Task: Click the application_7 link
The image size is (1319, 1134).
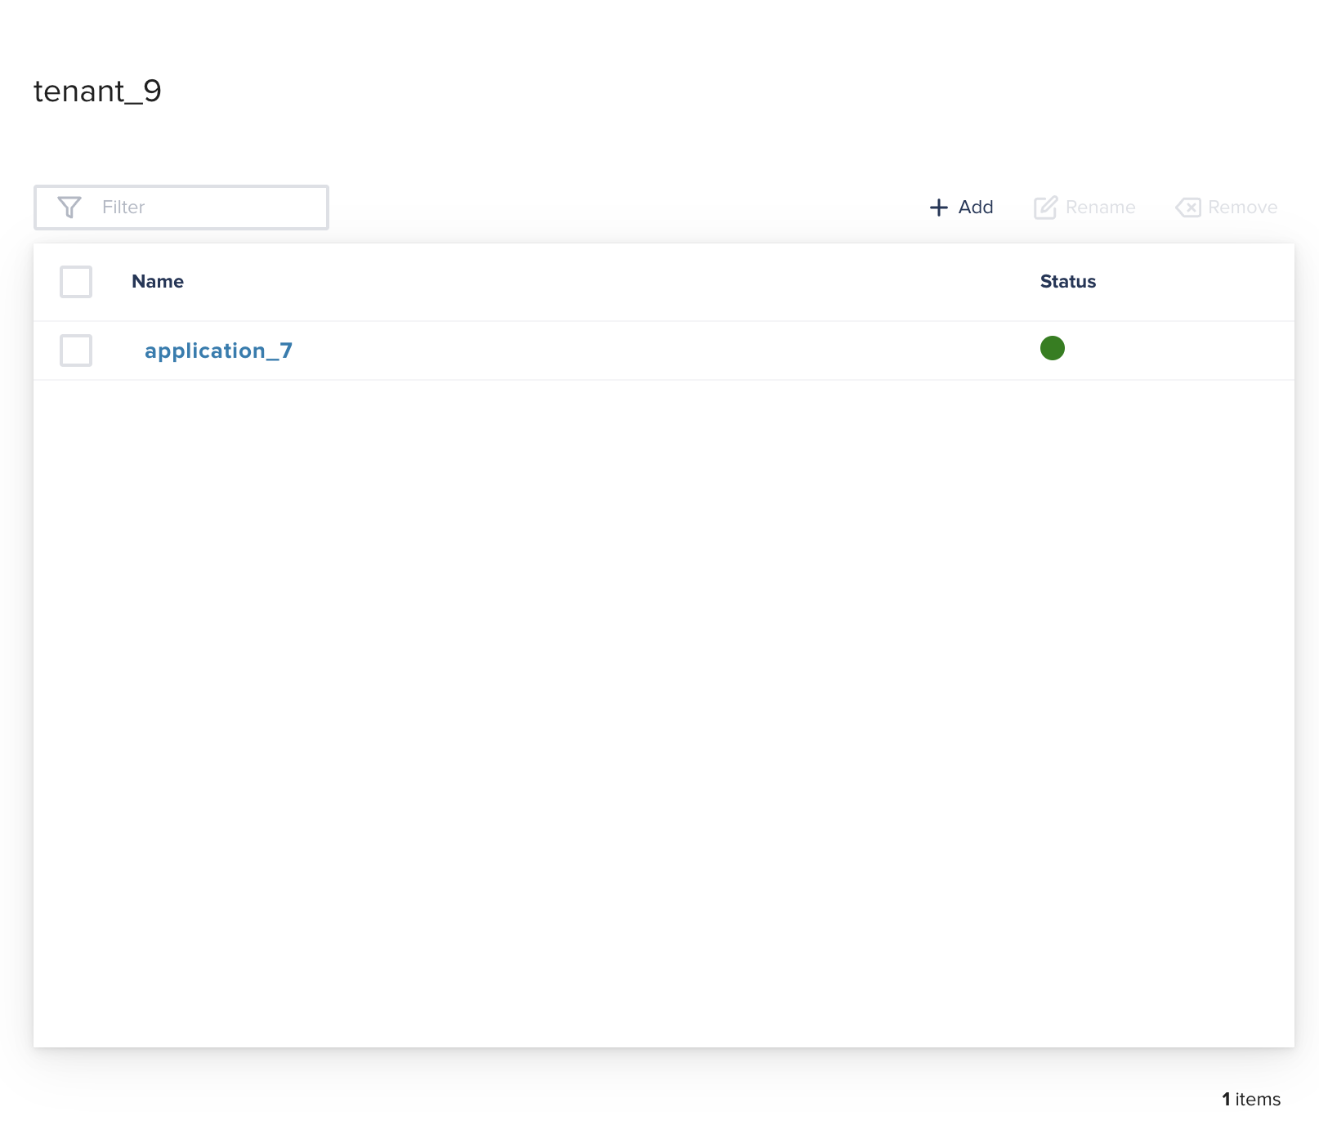Action: click(x=218, y=350)
